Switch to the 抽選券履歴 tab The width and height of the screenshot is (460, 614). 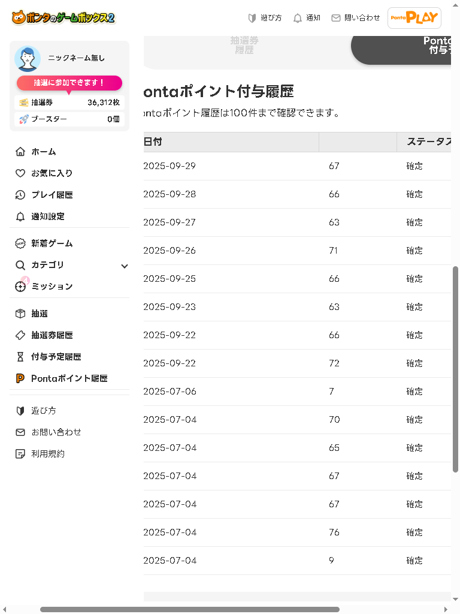click(244, 46)
